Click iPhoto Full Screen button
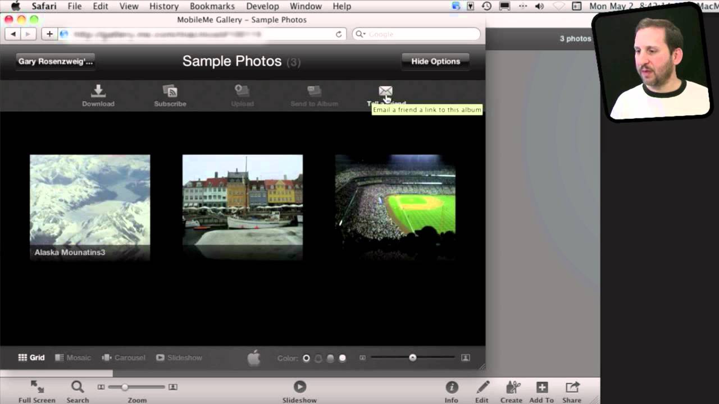 pos(37,391)
